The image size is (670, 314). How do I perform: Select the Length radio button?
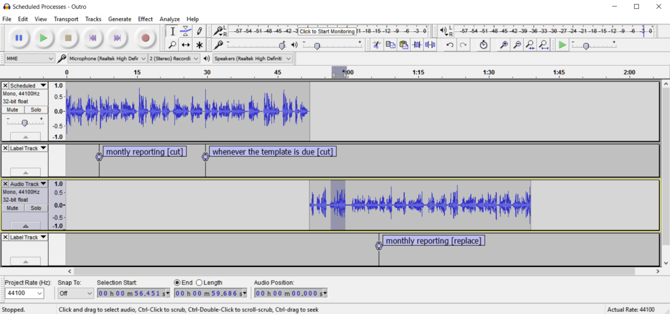click(199, 282)
